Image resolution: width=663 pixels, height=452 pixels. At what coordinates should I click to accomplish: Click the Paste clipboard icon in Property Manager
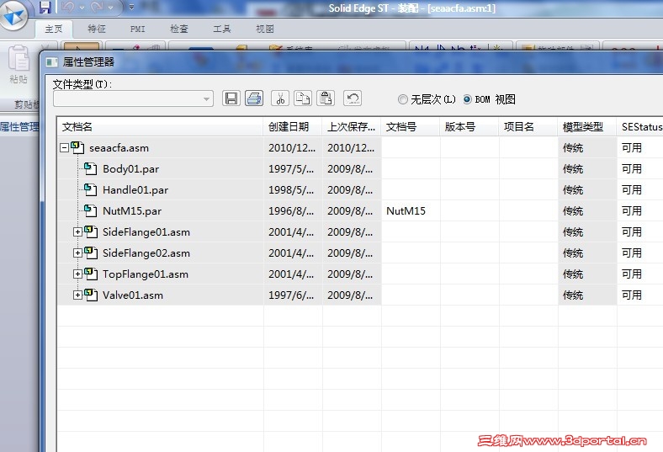pos(326,98)
